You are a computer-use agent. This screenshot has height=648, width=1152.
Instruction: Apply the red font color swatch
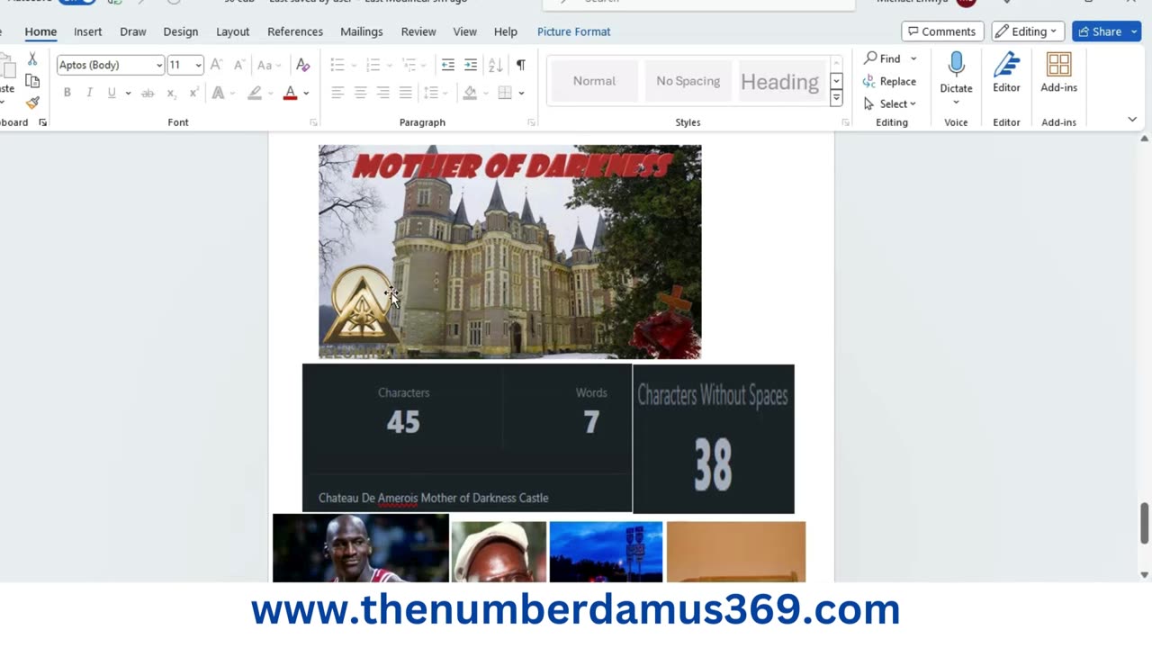(x=290, y=93)
